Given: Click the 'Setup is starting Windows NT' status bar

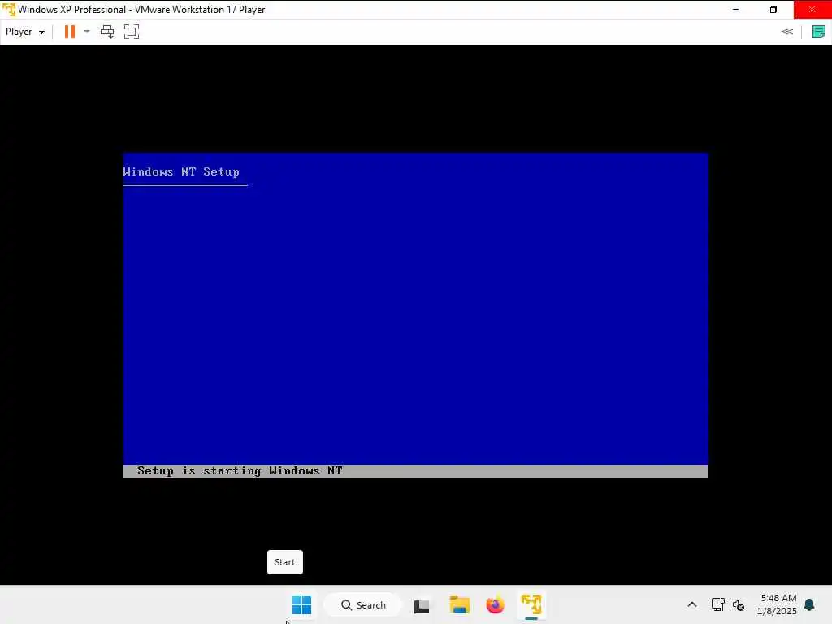Looking at the screenshot, I should coord(415,471).
